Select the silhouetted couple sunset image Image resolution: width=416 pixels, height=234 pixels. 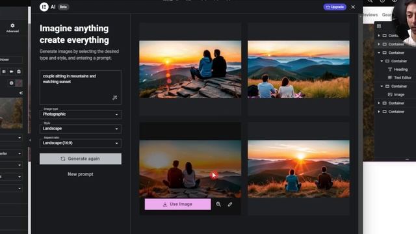pos(190,169)
